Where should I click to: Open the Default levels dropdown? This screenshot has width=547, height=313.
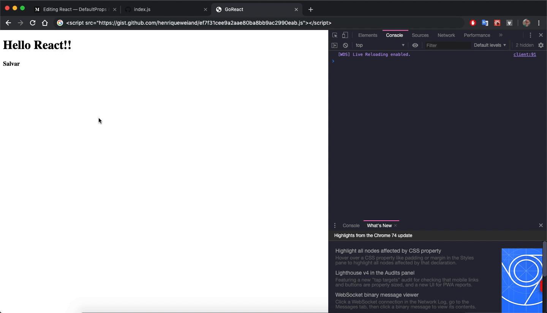[x=490, y=45]
